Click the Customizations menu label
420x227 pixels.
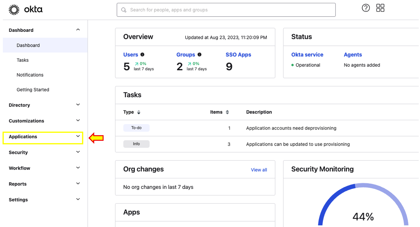click(26, 121)
